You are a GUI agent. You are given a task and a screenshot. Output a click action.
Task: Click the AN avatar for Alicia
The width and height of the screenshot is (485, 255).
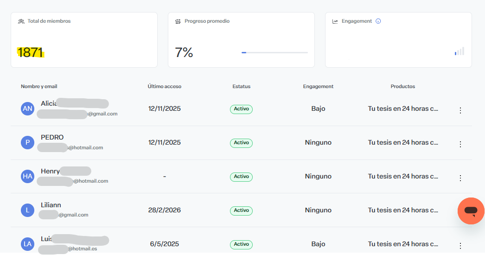(x=27, y=108)
